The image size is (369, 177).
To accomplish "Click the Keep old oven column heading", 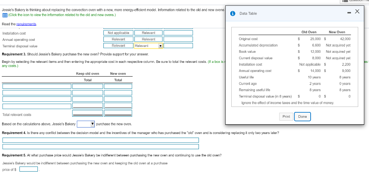I will pyautogui.click(x=88, y=74).
